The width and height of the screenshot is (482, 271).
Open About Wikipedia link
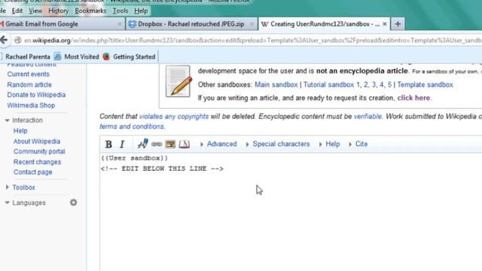coord(37,141)
